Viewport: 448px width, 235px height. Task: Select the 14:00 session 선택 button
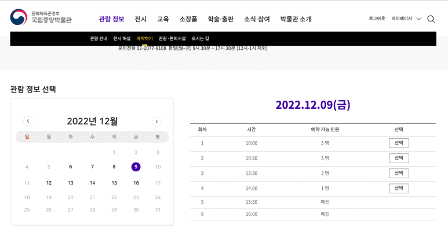[x=399, y=188]
